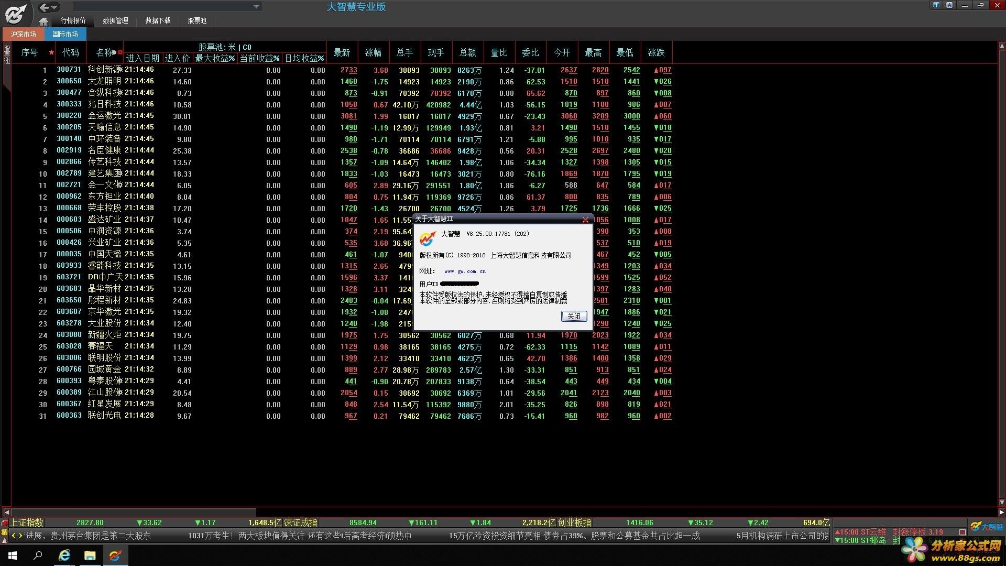The height and width of the screenshot is (566, 1006).
Task: Open the 数据管理 menu
Action: tap(115, 20)
